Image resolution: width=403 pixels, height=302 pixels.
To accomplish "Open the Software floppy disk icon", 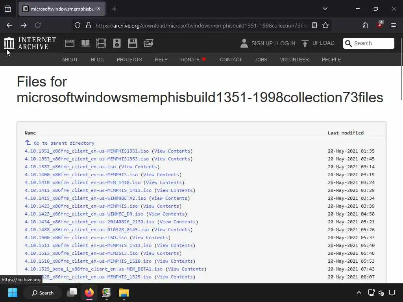I will (133, 43).
